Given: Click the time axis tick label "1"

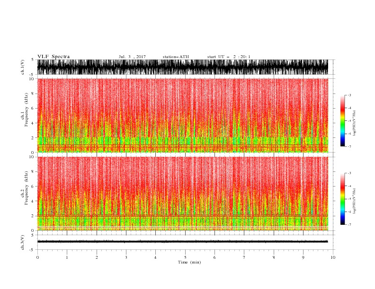Looking at the screenshot, I should click(67, 257).
